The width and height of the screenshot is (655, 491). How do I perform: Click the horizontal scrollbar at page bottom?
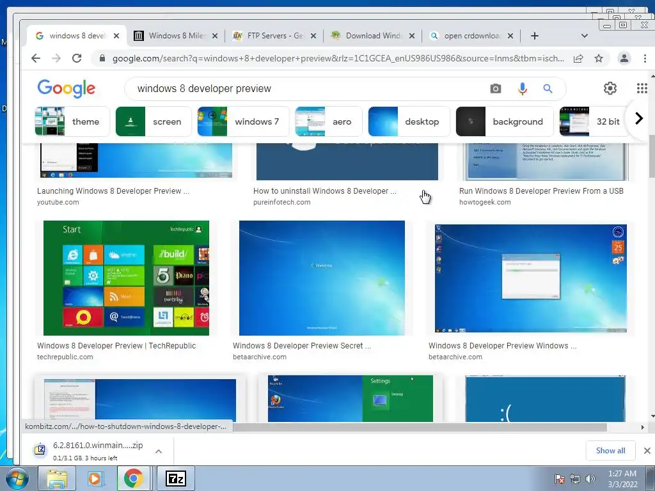pyautogui.click(x=420, y=427)
